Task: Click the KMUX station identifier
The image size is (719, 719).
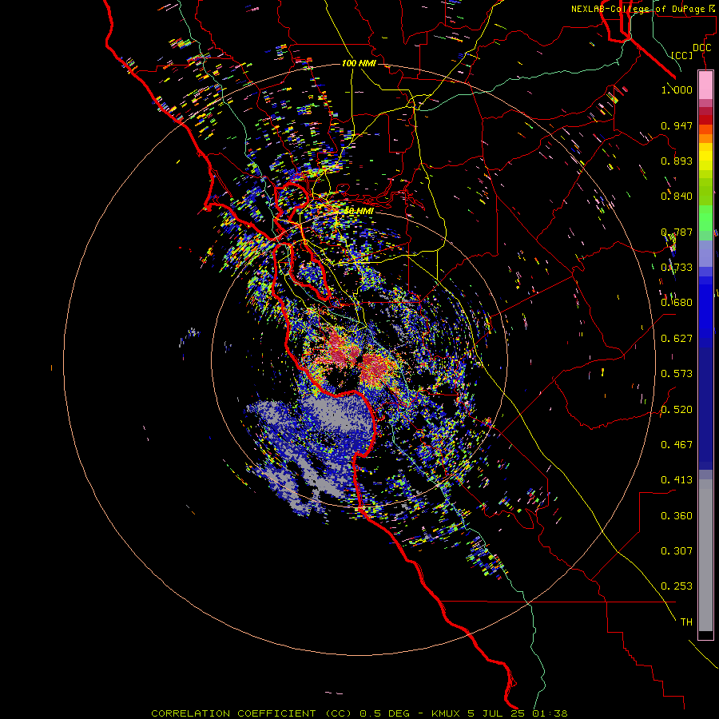Action: pyautogui.click(x=447, y=713)
